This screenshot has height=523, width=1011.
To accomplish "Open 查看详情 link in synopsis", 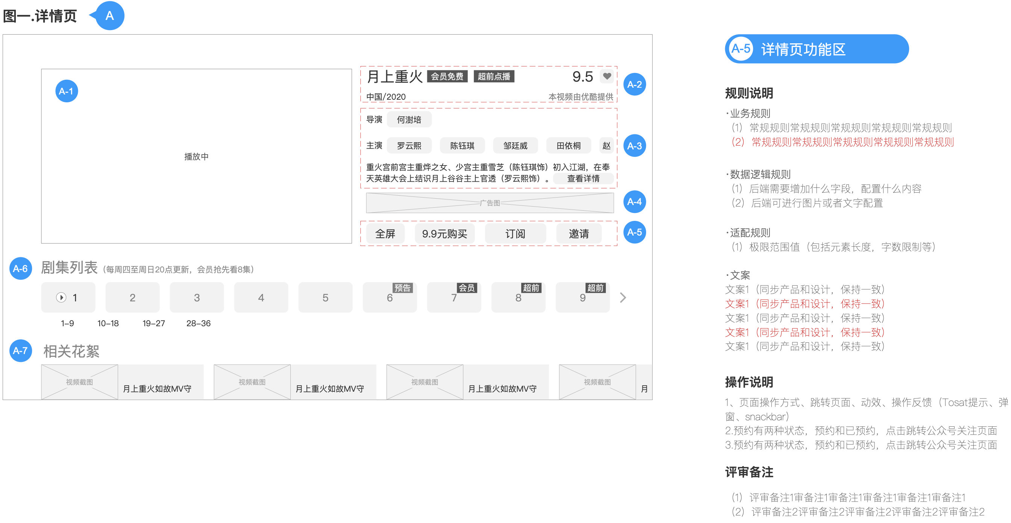I will [x=583, y=179].
